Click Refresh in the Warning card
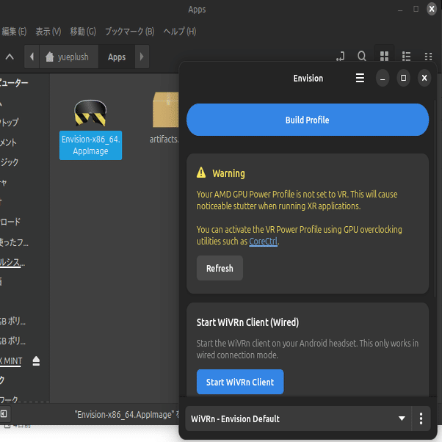 pos(220,268)
